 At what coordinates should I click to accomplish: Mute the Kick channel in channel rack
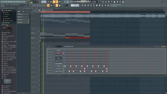[47, 66]
